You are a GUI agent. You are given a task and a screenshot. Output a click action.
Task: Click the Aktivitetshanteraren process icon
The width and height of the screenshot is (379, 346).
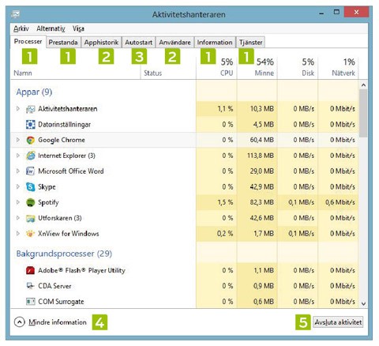click(31, 109)
